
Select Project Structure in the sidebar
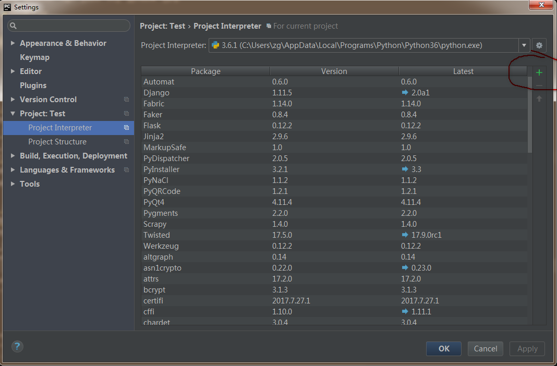[x=68, y=142]
